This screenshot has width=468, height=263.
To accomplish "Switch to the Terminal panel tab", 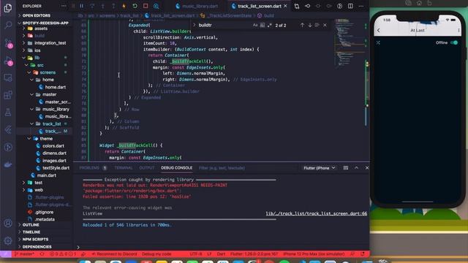I will pos(124,168).
